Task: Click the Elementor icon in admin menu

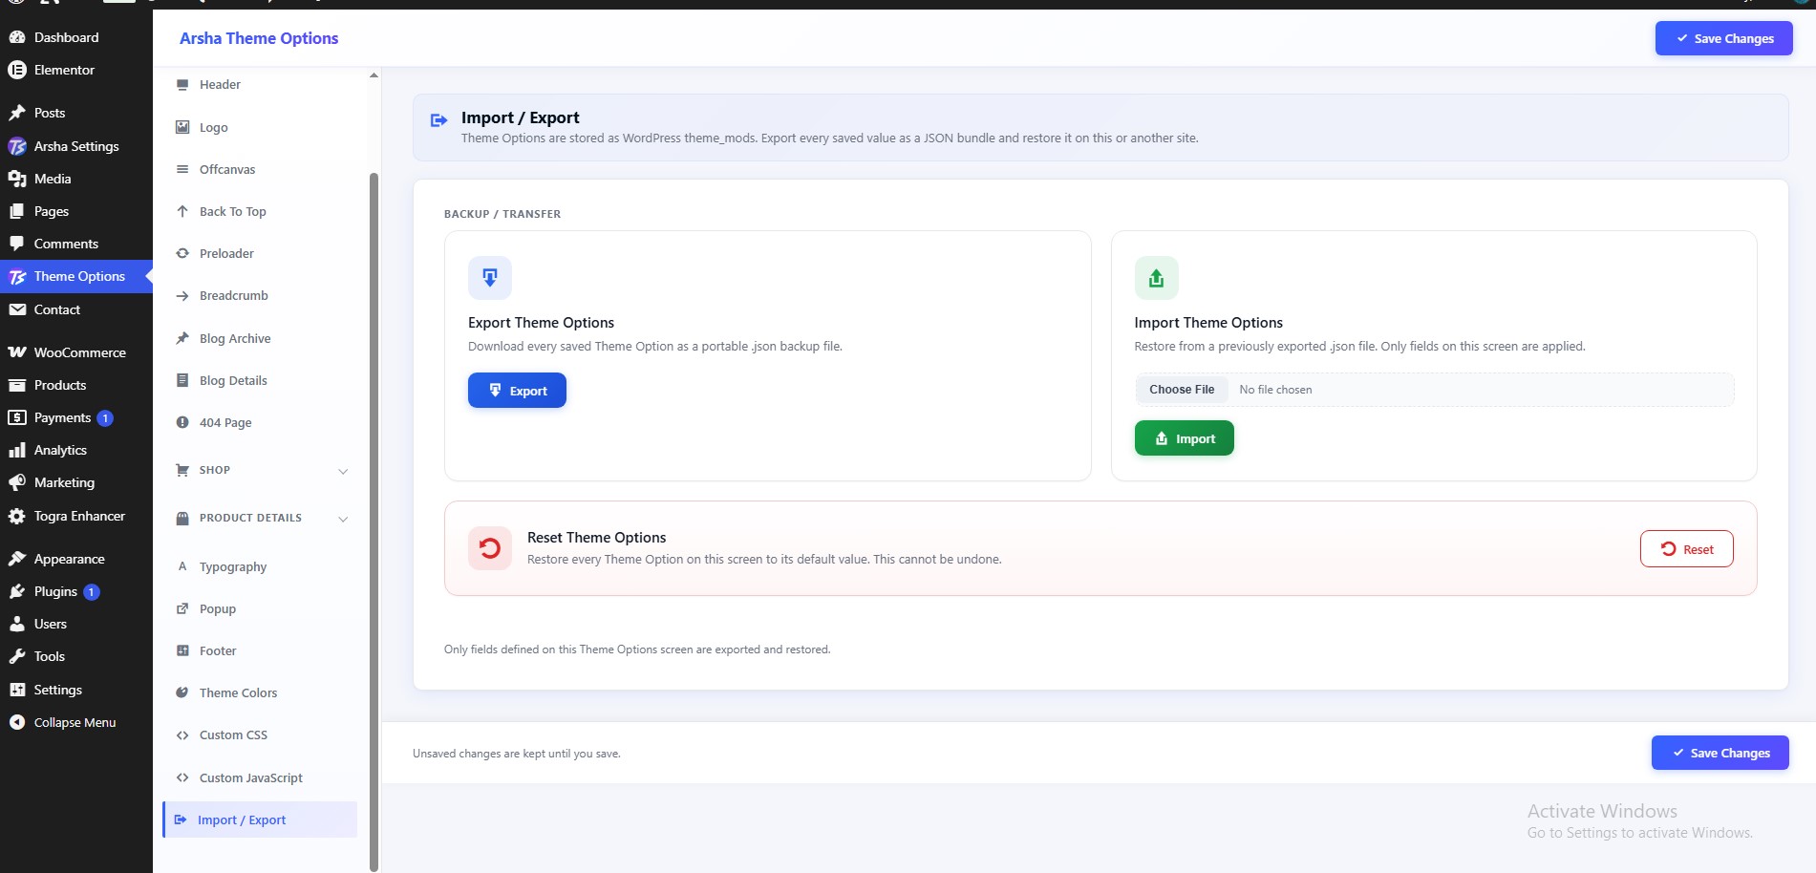Action: coord(17,70)
